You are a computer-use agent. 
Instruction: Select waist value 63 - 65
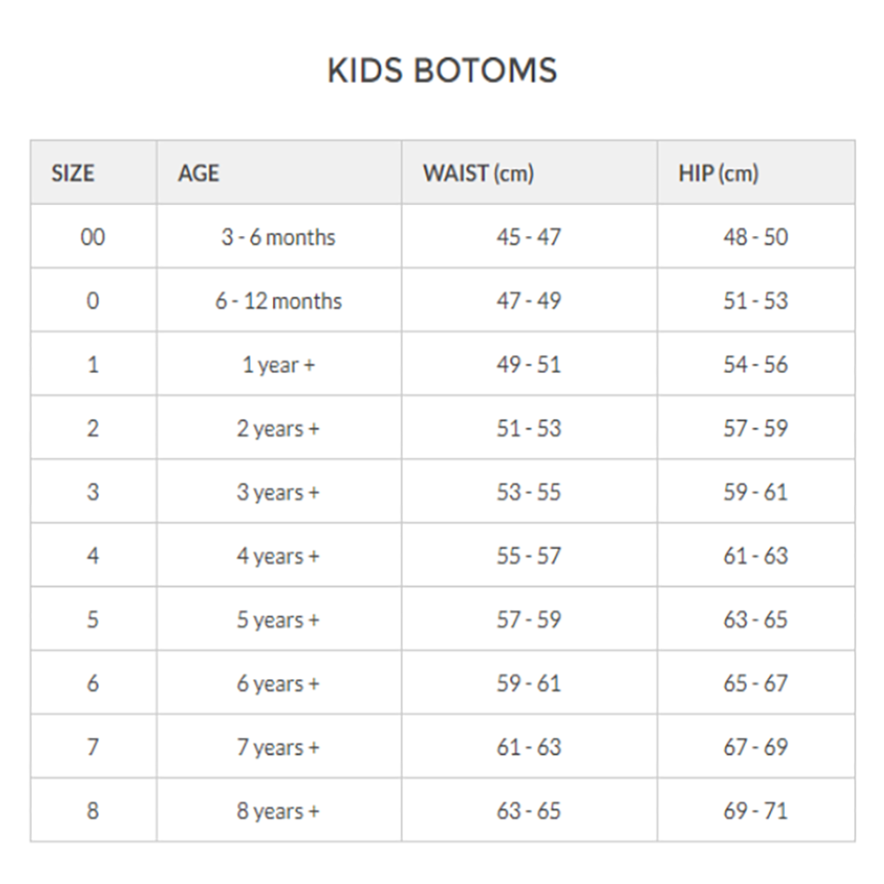point(529,810)
